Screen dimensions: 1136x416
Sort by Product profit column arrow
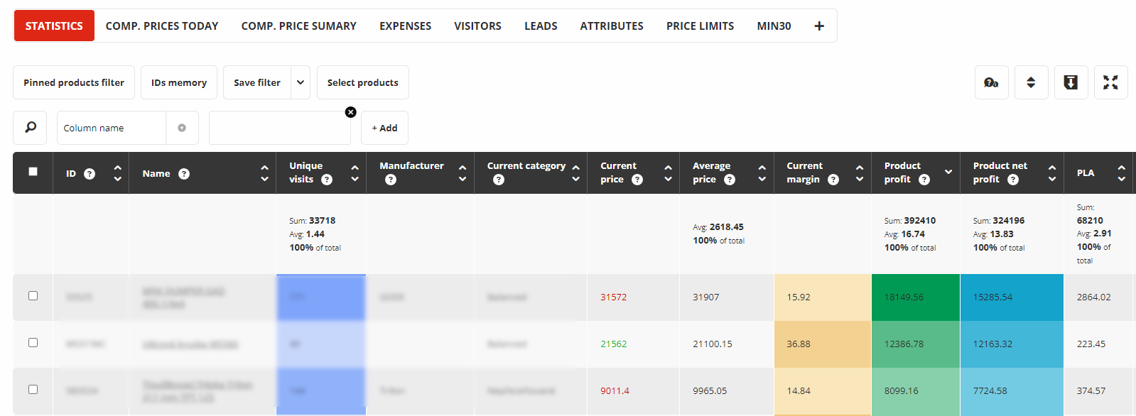(x=948, y=173)
